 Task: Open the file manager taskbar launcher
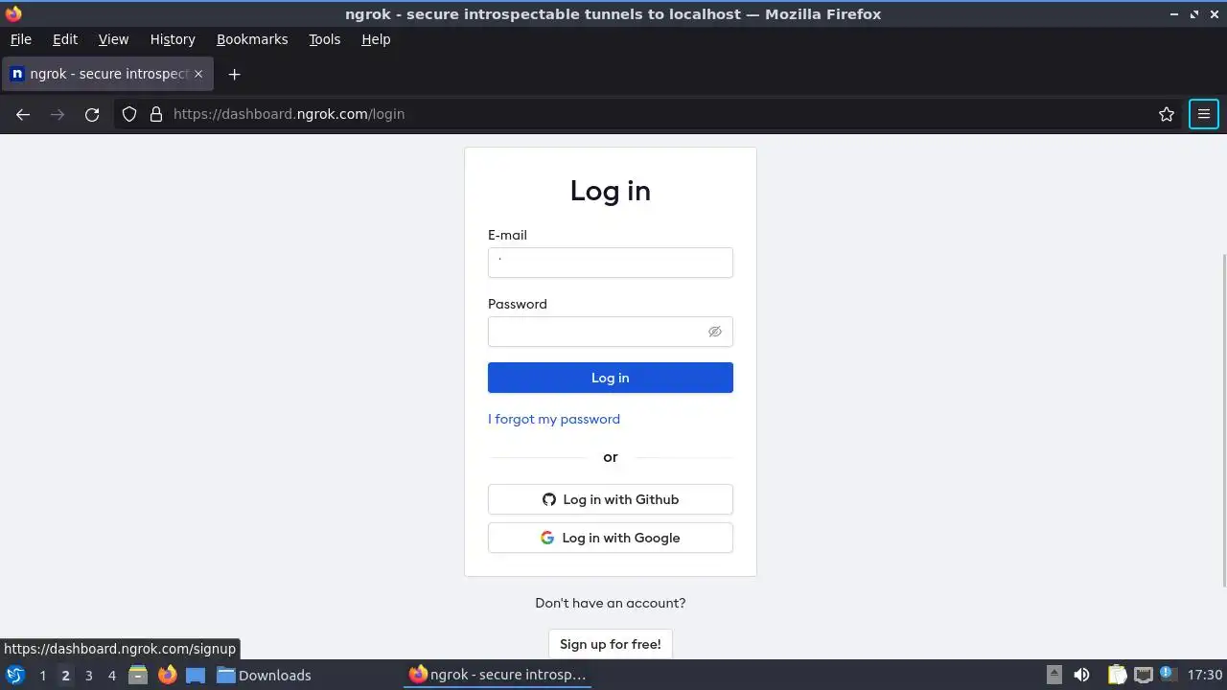[x=138, y=675]
